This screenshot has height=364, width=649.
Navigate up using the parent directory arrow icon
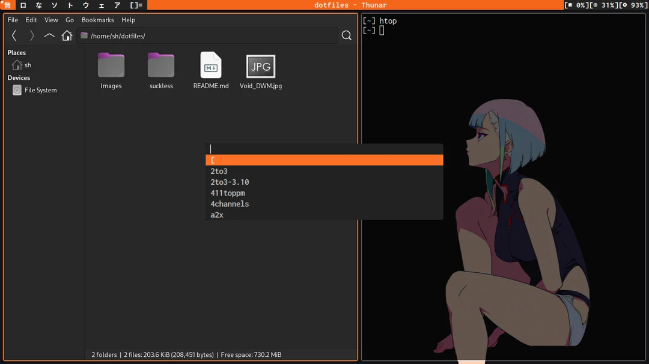(49, 35)
